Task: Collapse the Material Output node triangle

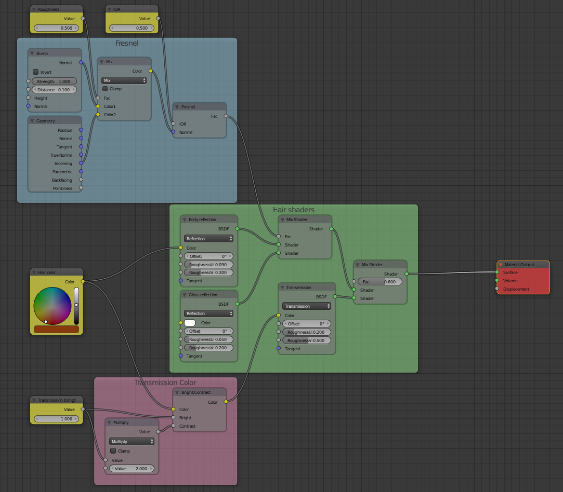Action: coord(501,265)
